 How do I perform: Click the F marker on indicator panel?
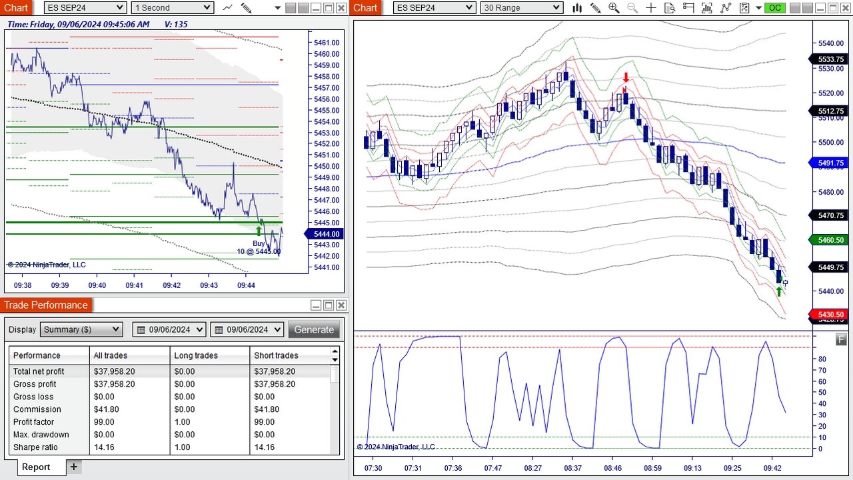pos(841,340)
